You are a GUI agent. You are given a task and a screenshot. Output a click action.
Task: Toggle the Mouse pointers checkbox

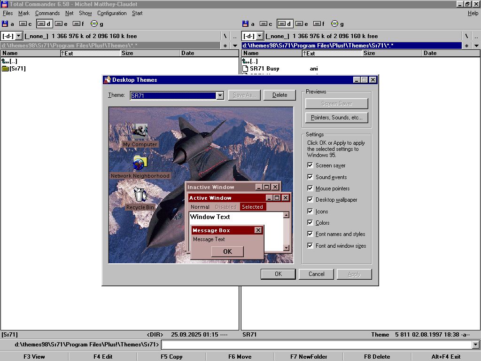coord(310,188)
